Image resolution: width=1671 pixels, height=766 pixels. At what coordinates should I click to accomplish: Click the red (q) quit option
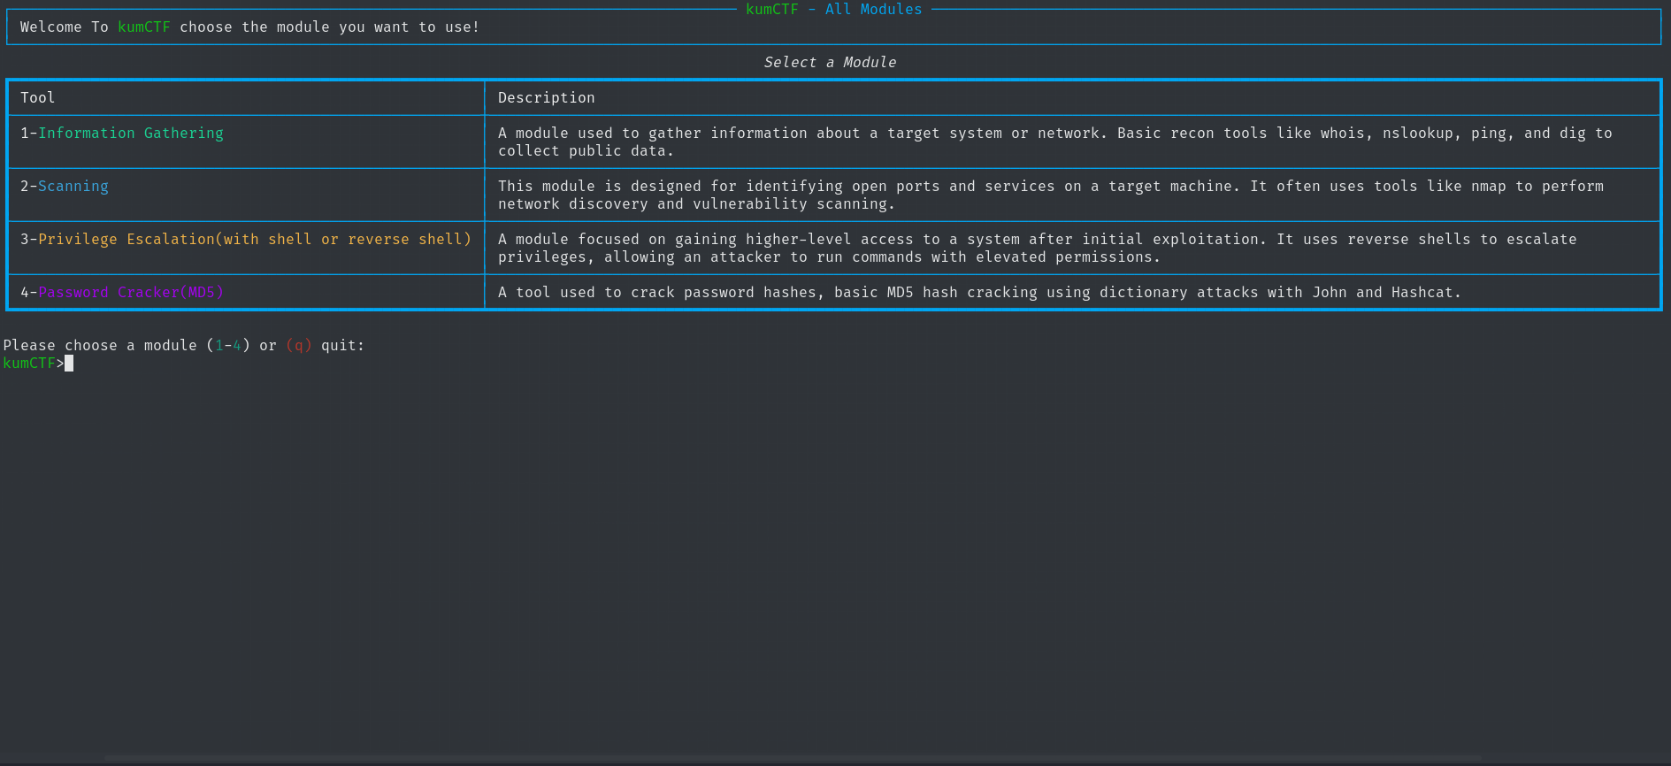pyautogui.click(x=298, y=346)
